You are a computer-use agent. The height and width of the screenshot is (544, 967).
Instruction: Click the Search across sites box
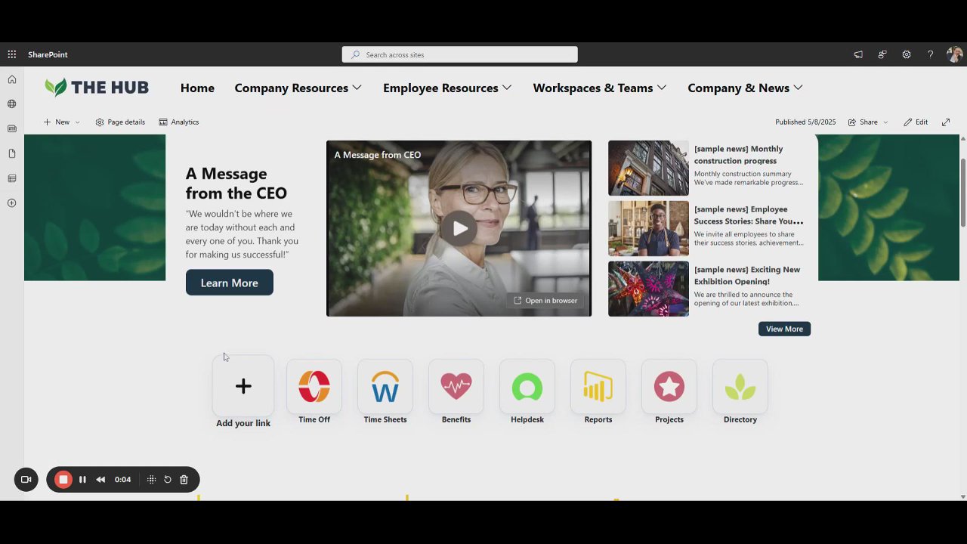click(x=459, y=54)
